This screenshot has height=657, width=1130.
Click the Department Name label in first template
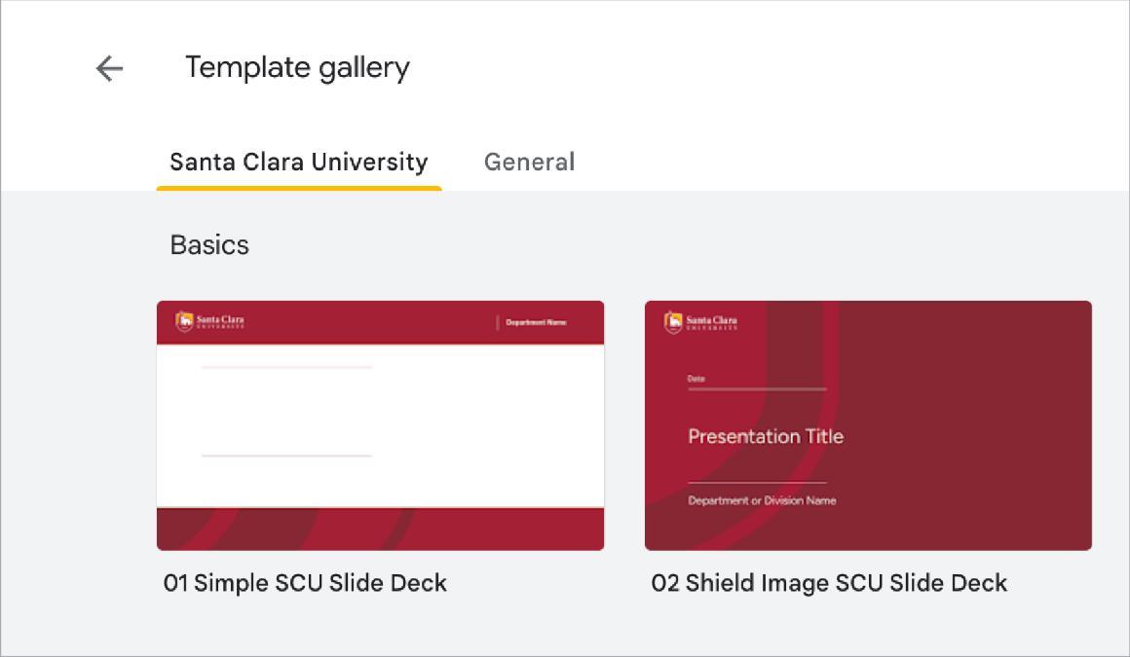click(x=535, y=320)
